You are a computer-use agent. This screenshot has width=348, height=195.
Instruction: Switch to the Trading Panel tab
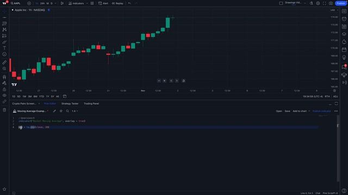(x=91, y=103)
